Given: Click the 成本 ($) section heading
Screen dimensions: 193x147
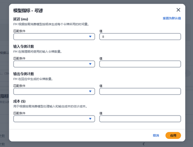Looking at the screenshot, I should pyautogui.click(x=20, y=101).
